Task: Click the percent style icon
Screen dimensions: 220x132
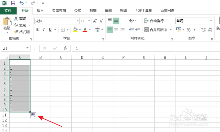Action: pos(189,30)
